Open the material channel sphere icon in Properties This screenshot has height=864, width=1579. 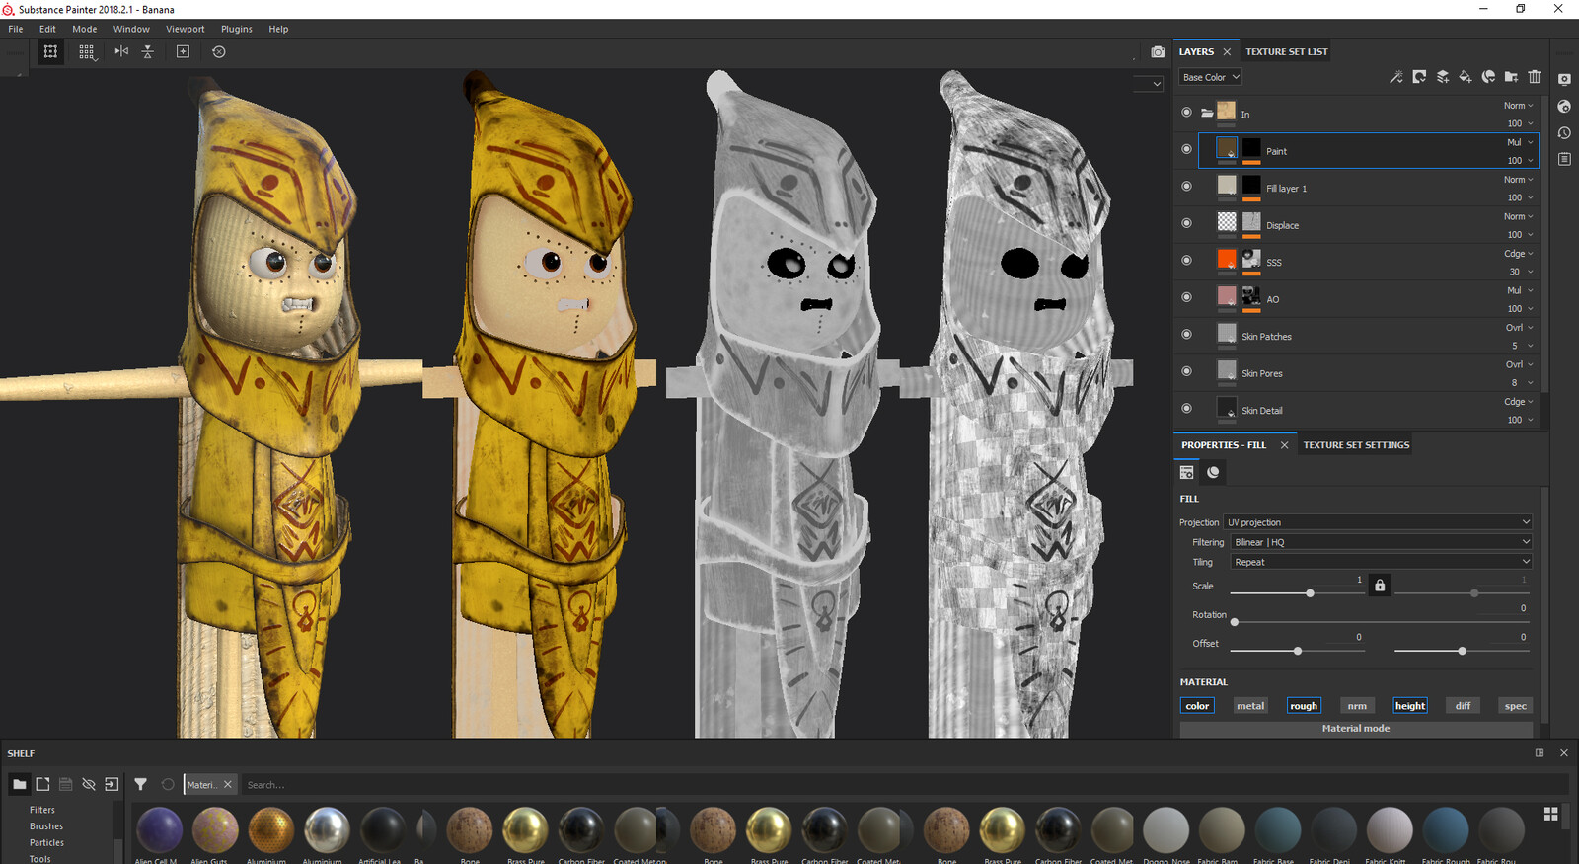1213,472
